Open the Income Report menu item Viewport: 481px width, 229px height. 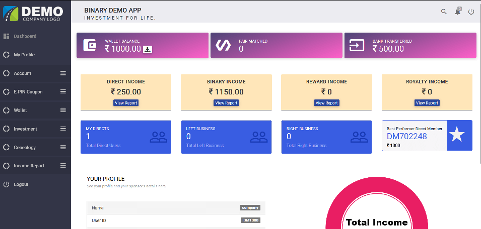(35, 166)
